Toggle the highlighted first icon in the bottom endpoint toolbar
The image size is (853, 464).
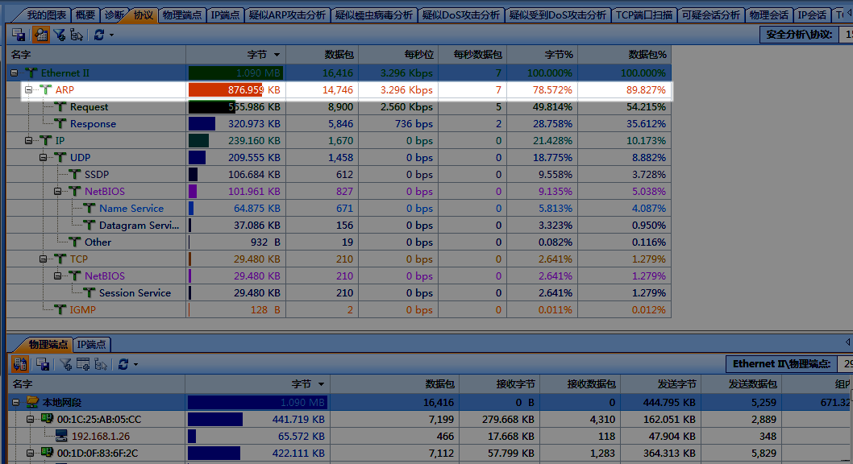pos(20,364)
